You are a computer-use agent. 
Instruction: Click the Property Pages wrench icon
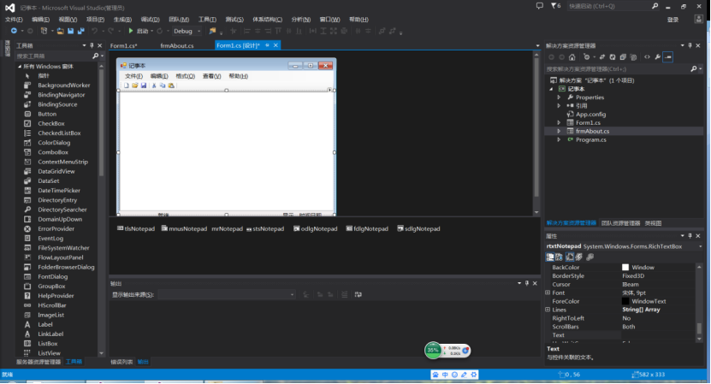click(590, 257)
